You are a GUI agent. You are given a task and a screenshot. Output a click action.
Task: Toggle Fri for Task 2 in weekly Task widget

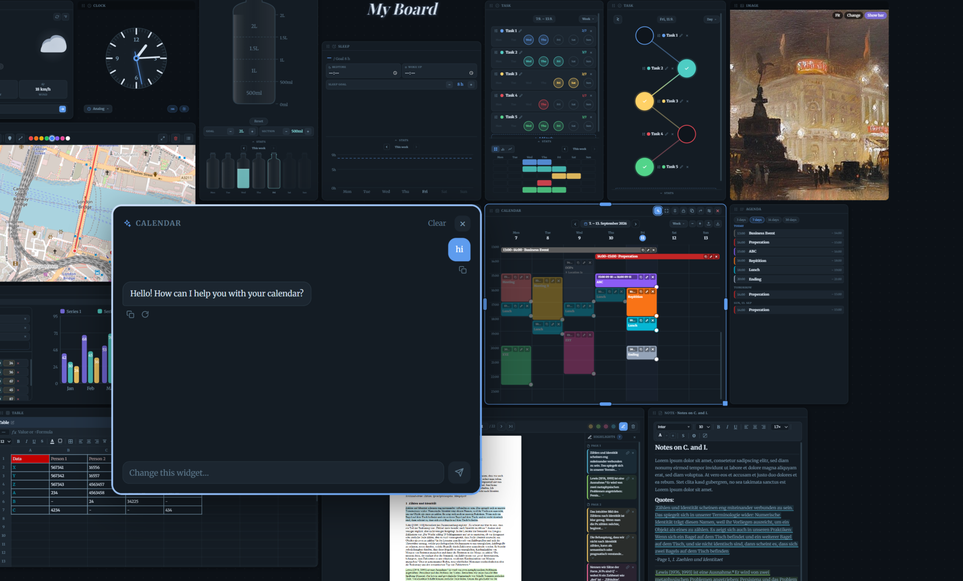point(558,61)
